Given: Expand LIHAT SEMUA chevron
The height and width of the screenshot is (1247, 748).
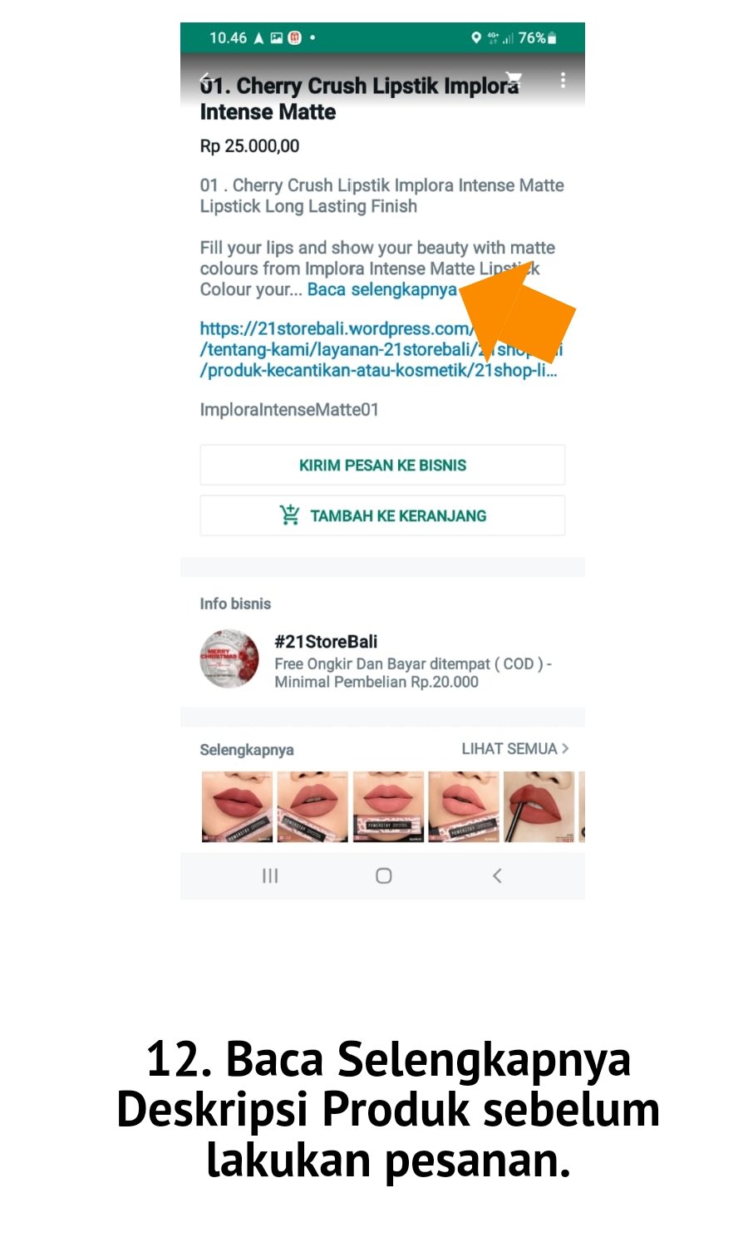Looking at the screenshot, I should pos(565,748).
